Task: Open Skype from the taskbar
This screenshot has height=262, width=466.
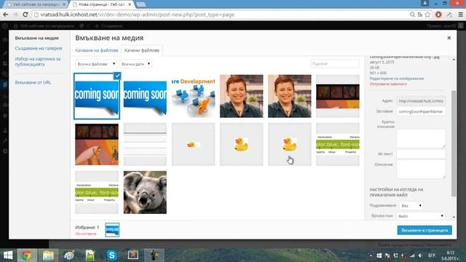Action: 111,255
